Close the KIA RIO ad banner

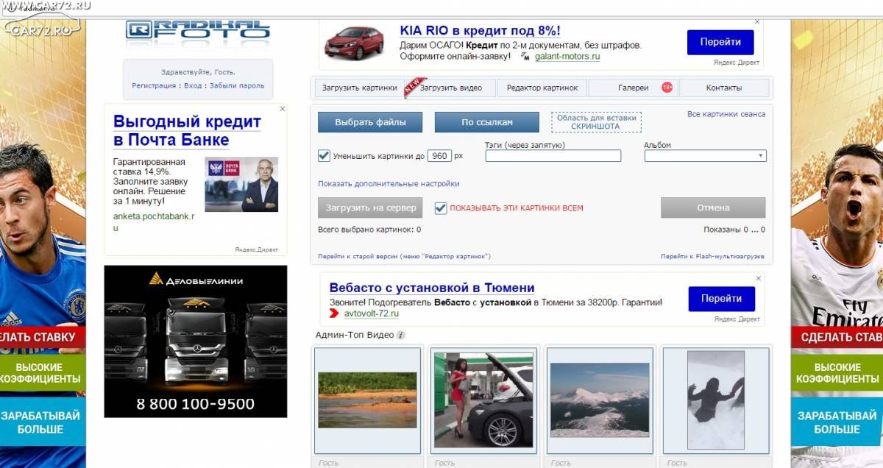(x=758, y=23)
